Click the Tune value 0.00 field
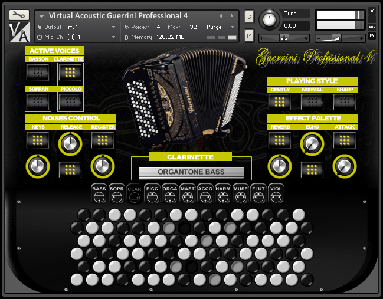This screenshot has width=383, height=299. point(295,26)
